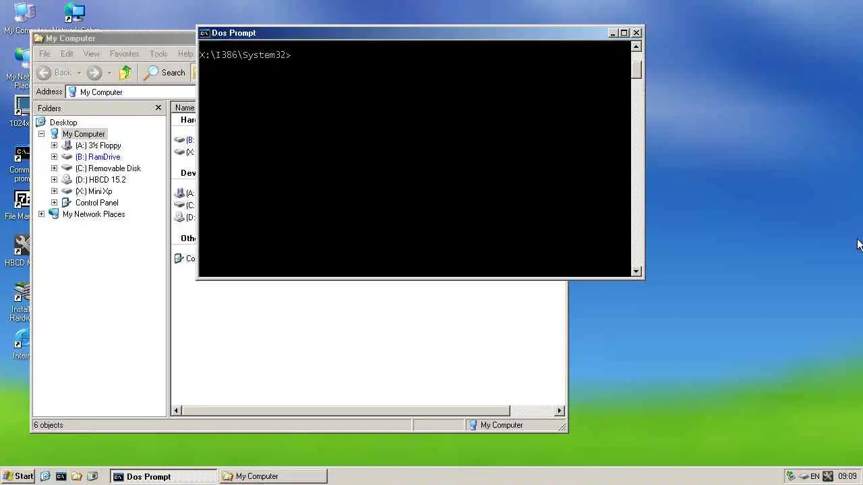The width and height of the screenshot is (863, 485).
Task: Open the File menu
Action: 44,54
